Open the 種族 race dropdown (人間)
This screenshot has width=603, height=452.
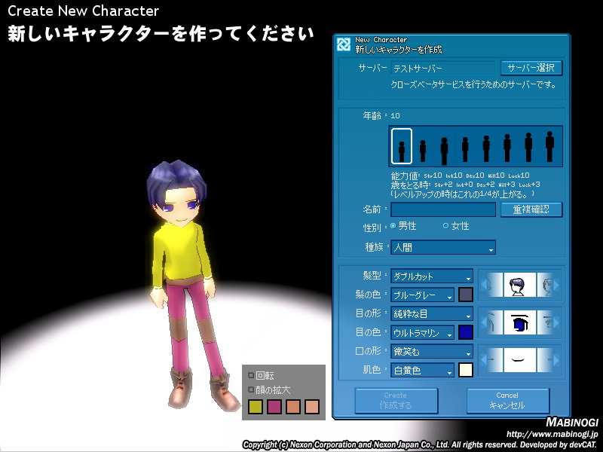[443, 247]
